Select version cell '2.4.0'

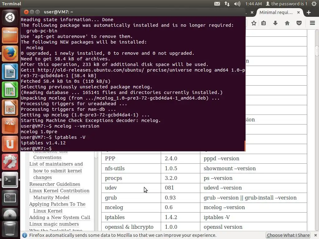tap(180, 158)
